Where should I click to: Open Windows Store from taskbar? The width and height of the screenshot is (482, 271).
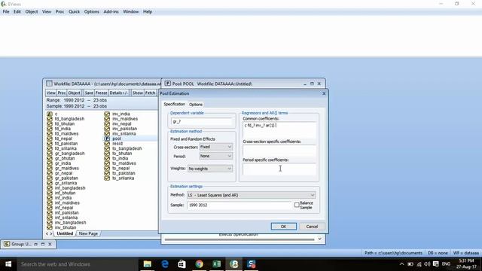[182, 264]
